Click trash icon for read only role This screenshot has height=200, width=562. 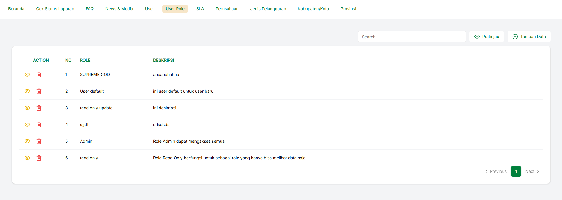point(39,158)
